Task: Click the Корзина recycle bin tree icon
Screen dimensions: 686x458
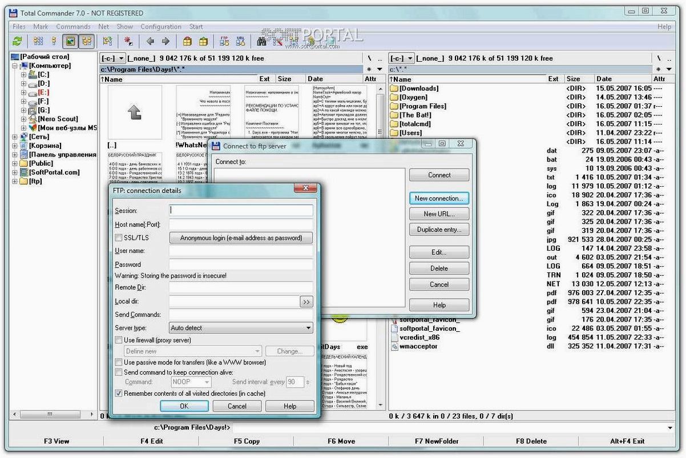Action: tap(24, 146)
